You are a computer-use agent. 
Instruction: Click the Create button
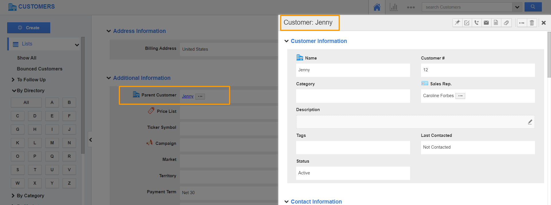(29, 28)
